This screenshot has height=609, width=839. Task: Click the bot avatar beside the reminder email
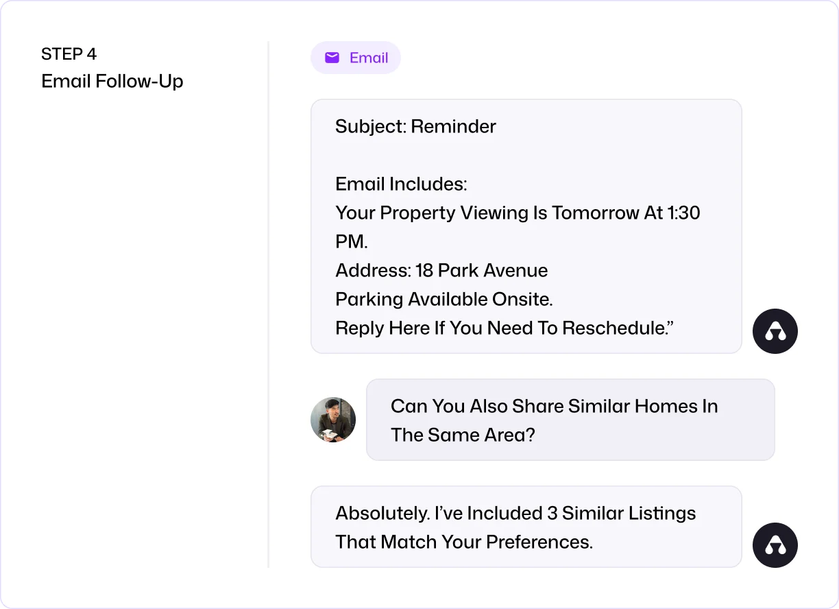(x=775, y=331)
